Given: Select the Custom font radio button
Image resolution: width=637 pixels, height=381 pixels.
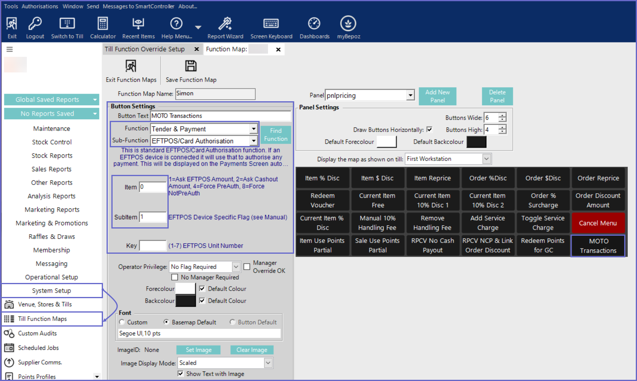Looking at the screenshot, I should pyautogui.click(x=122, y=322).
